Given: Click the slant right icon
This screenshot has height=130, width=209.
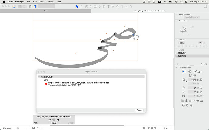Looking at the screenshot, I should 201,92.
